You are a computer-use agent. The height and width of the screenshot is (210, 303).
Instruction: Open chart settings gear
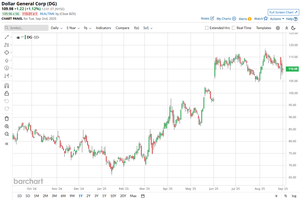[278, 28]
